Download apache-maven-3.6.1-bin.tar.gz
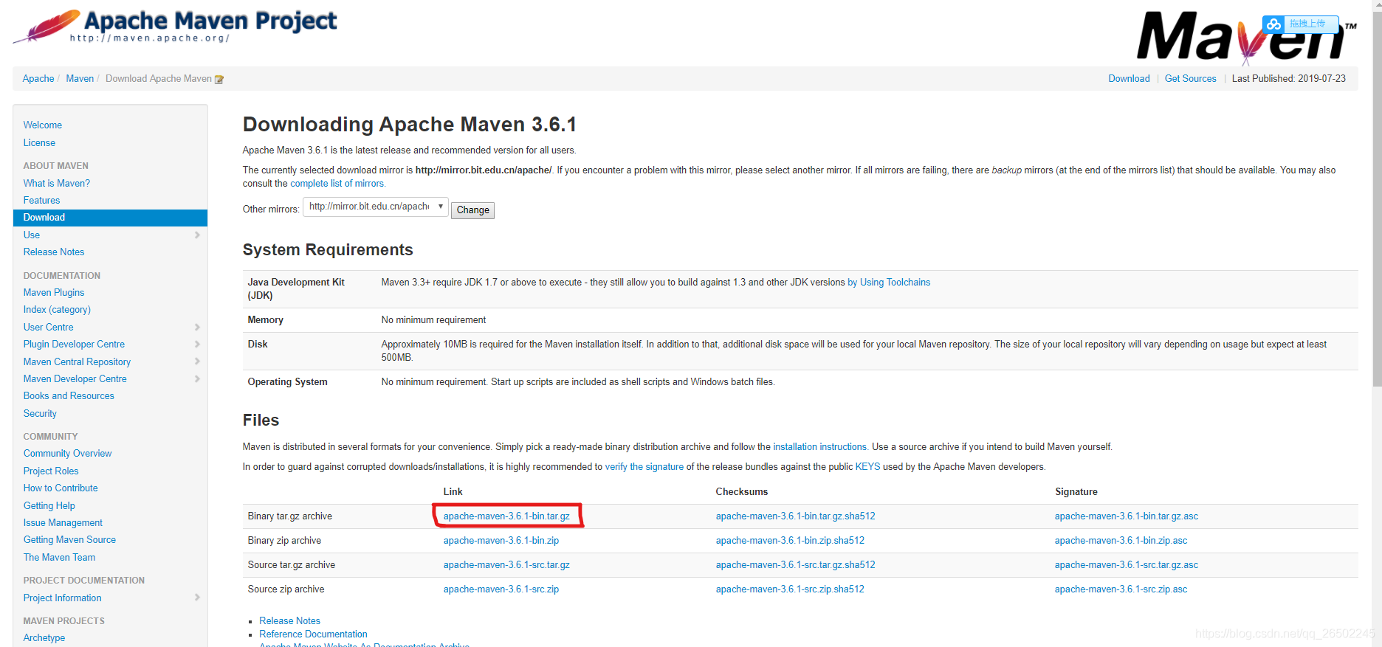 (x=506, y=516)
